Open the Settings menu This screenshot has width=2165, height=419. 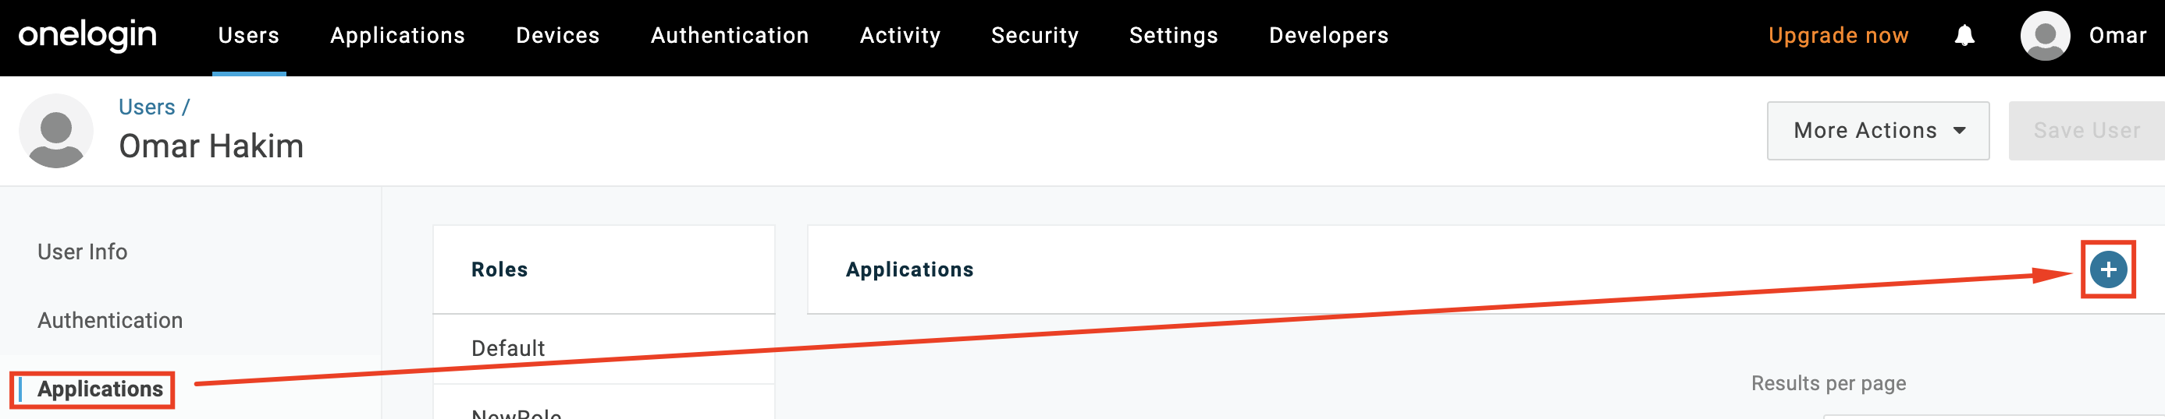pos(1172,35)
